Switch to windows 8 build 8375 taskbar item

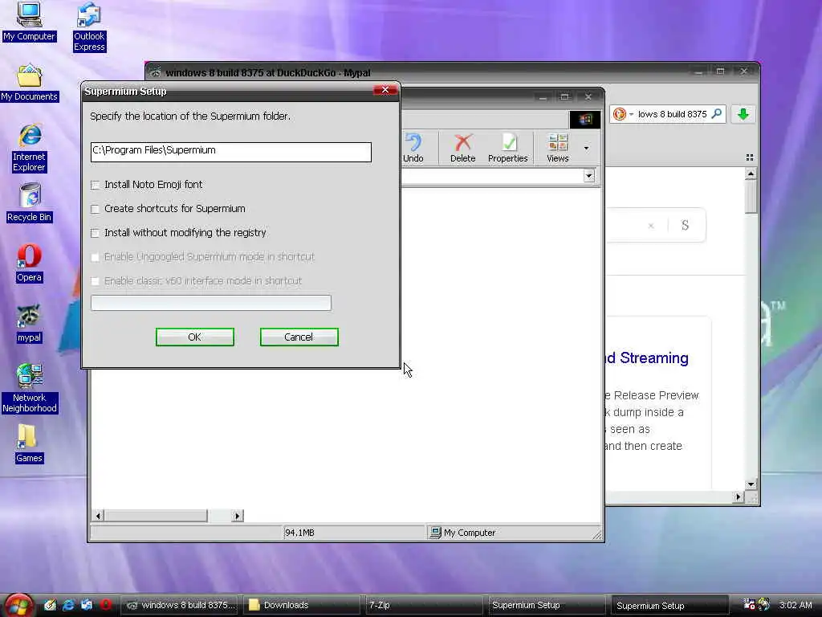click(179, 605)
